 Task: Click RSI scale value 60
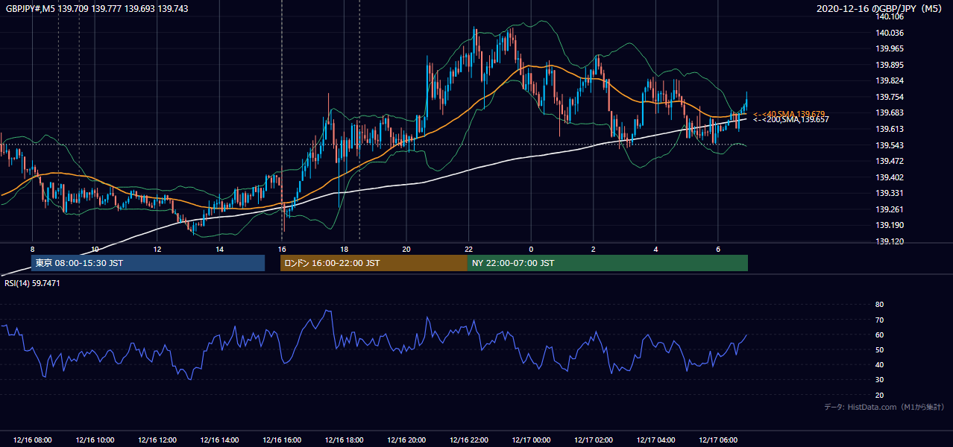point(879,335)
